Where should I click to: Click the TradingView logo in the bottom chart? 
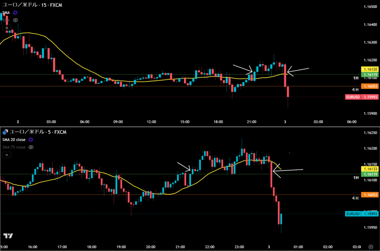coord(8,236)
